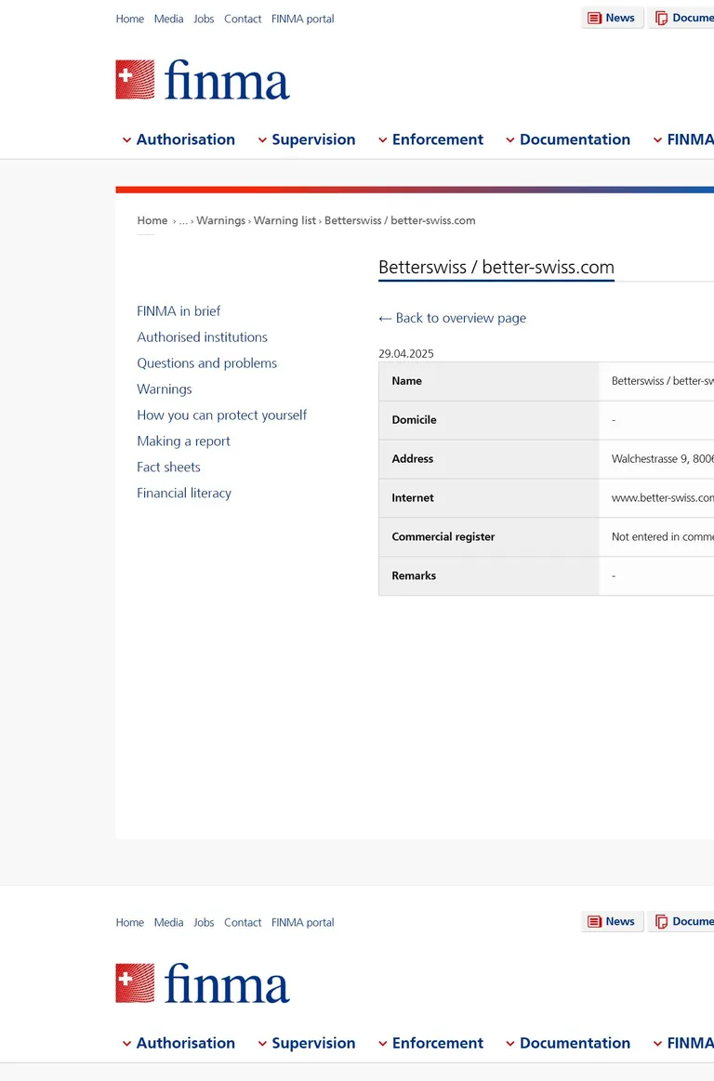
Task: Open Making a report sidebar link
Action: click(183, 442)
